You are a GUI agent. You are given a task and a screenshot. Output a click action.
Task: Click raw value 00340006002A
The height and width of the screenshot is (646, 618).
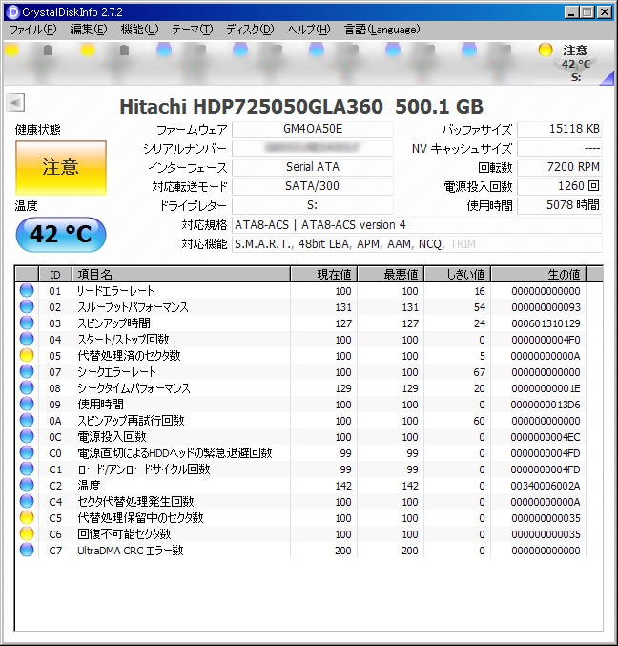546,486
